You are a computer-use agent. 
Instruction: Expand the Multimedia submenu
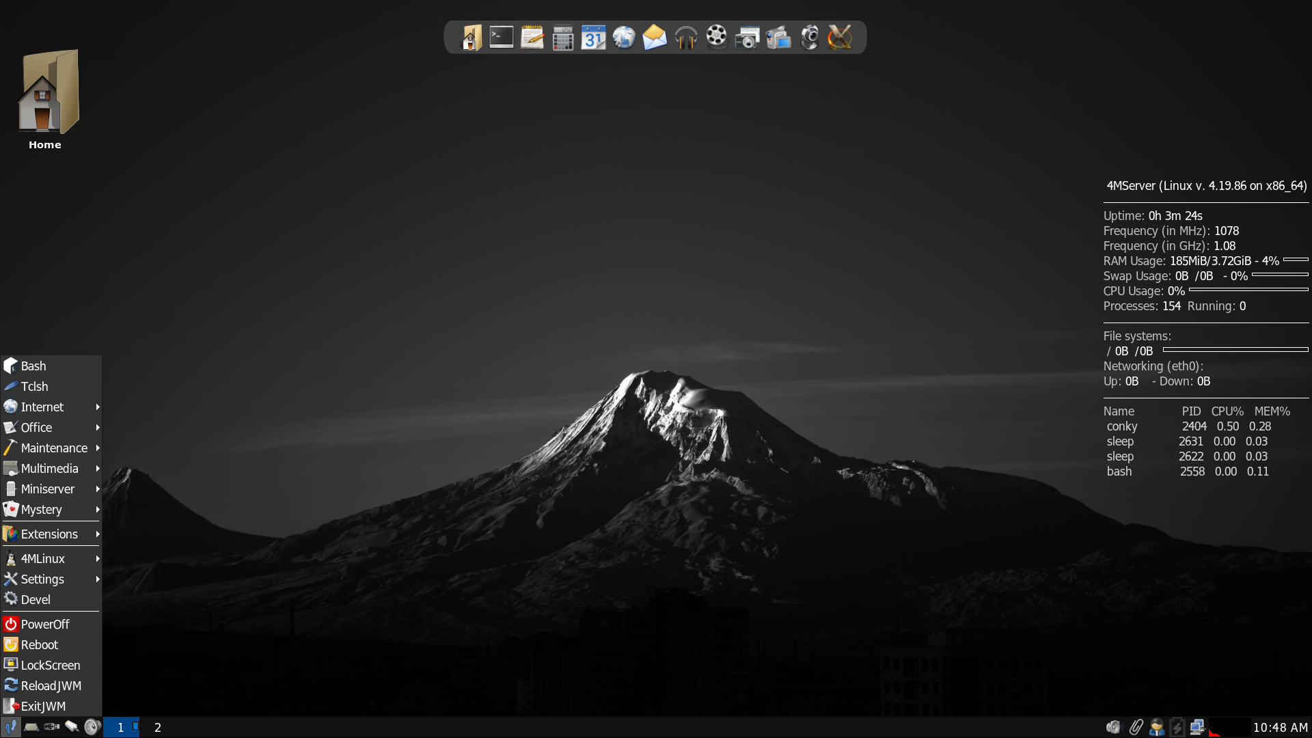click(51, 469)
